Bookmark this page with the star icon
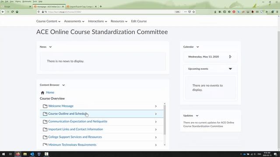Viewport: 280px width, 157px height. point(193,12)
